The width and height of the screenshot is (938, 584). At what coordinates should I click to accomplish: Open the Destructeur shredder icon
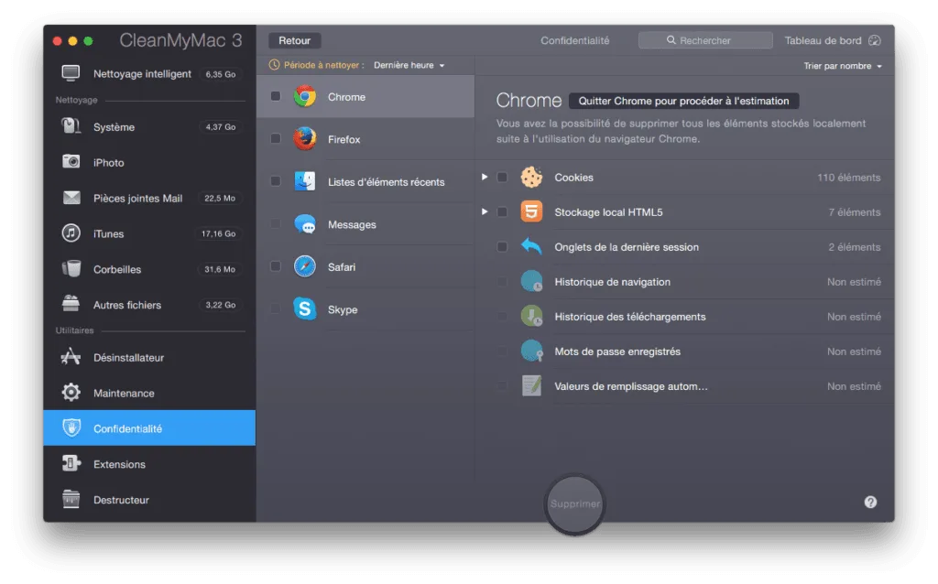(x=71, y=499)
